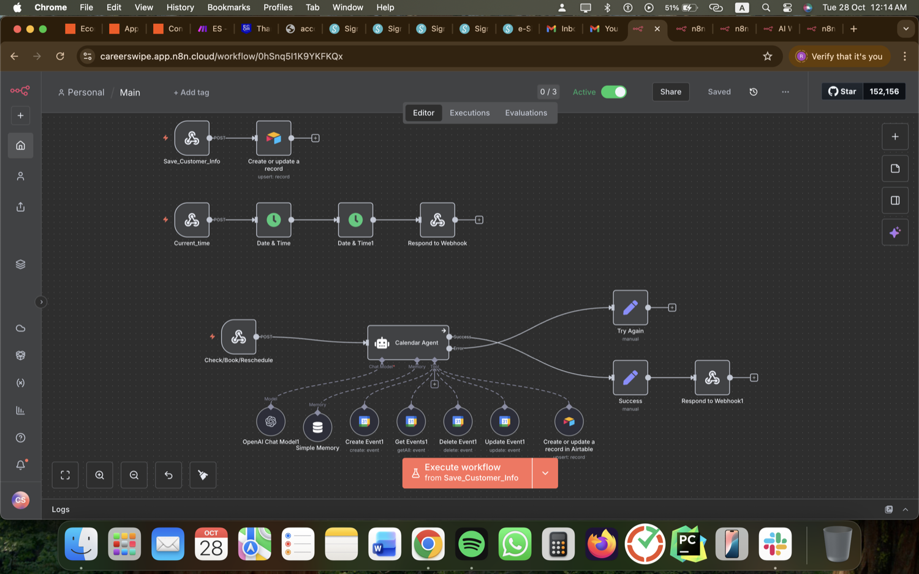The width and height of the screenshot is (919, 574).
Task: Open the History menu in menu bar
Action: tap(180, 7)
